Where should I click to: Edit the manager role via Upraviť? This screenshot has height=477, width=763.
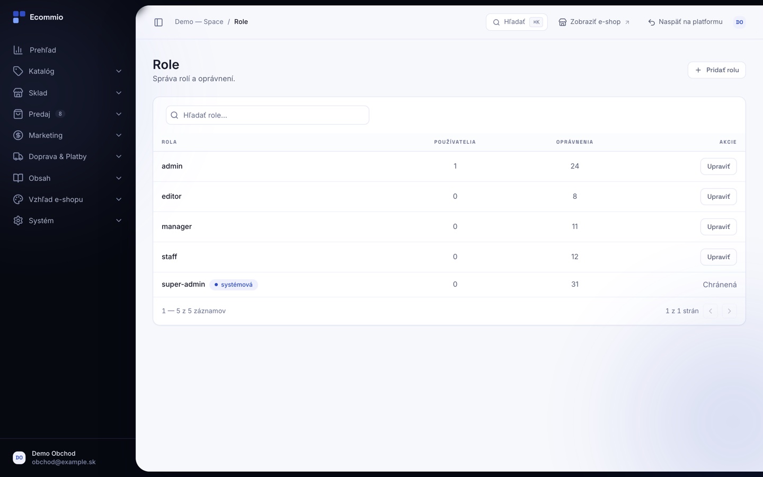click(x=718, y=227)
